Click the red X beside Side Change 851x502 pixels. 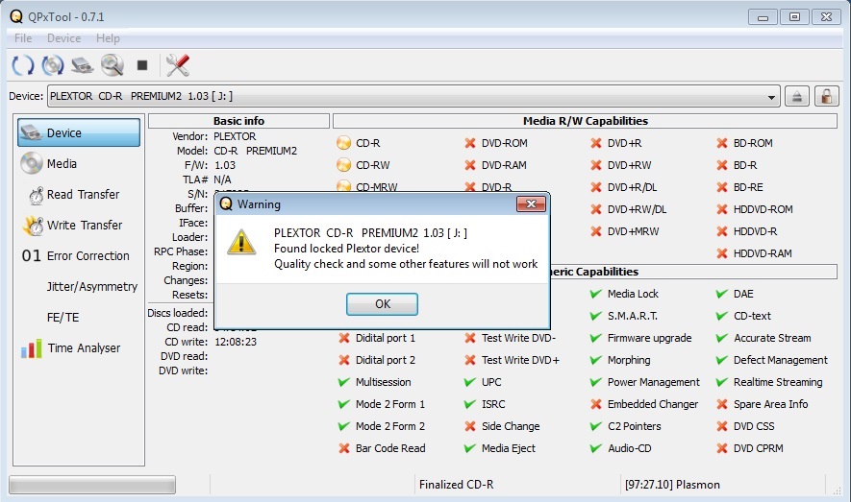tap(470, 426)
